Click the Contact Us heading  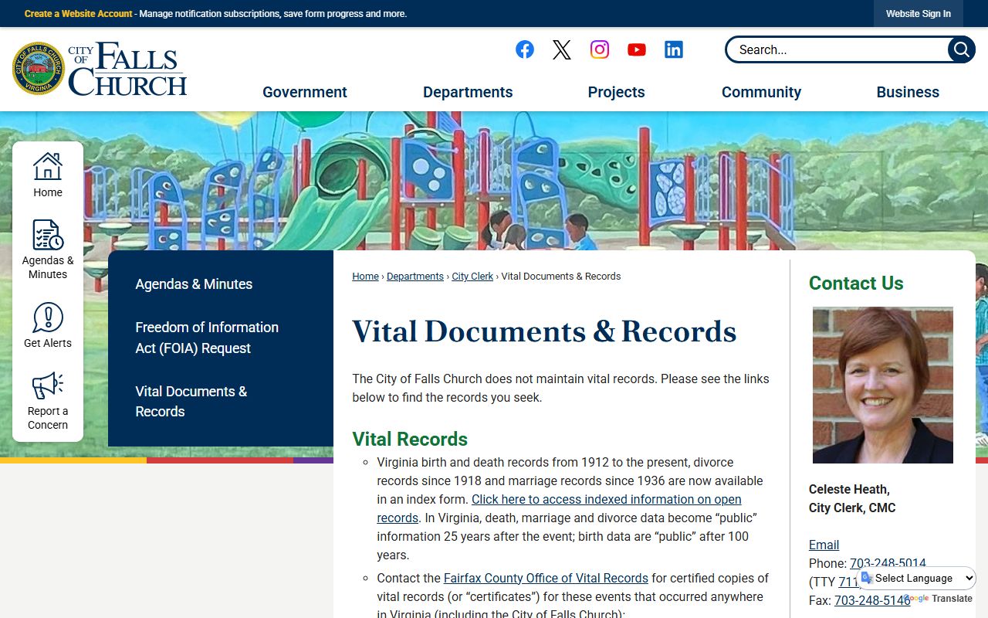coord(856,284)
